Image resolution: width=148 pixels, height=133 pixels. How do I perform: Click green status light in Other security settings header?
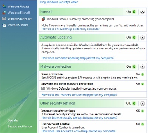pos(134,103)
